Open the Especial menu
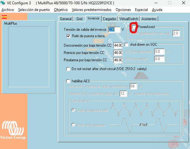190x149 pixels. coord(141,10)
